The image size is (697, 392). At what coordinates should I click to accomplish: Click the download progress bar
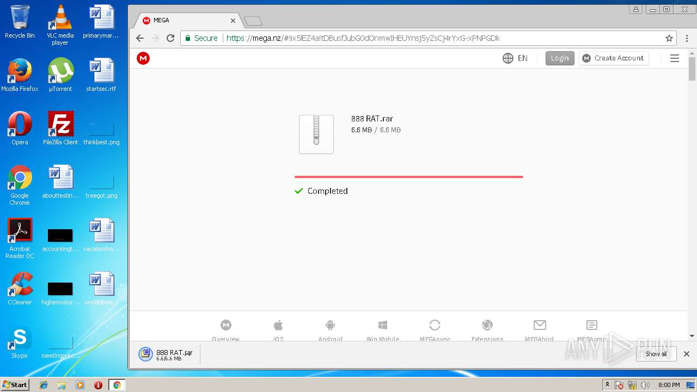tap(409, 177)
